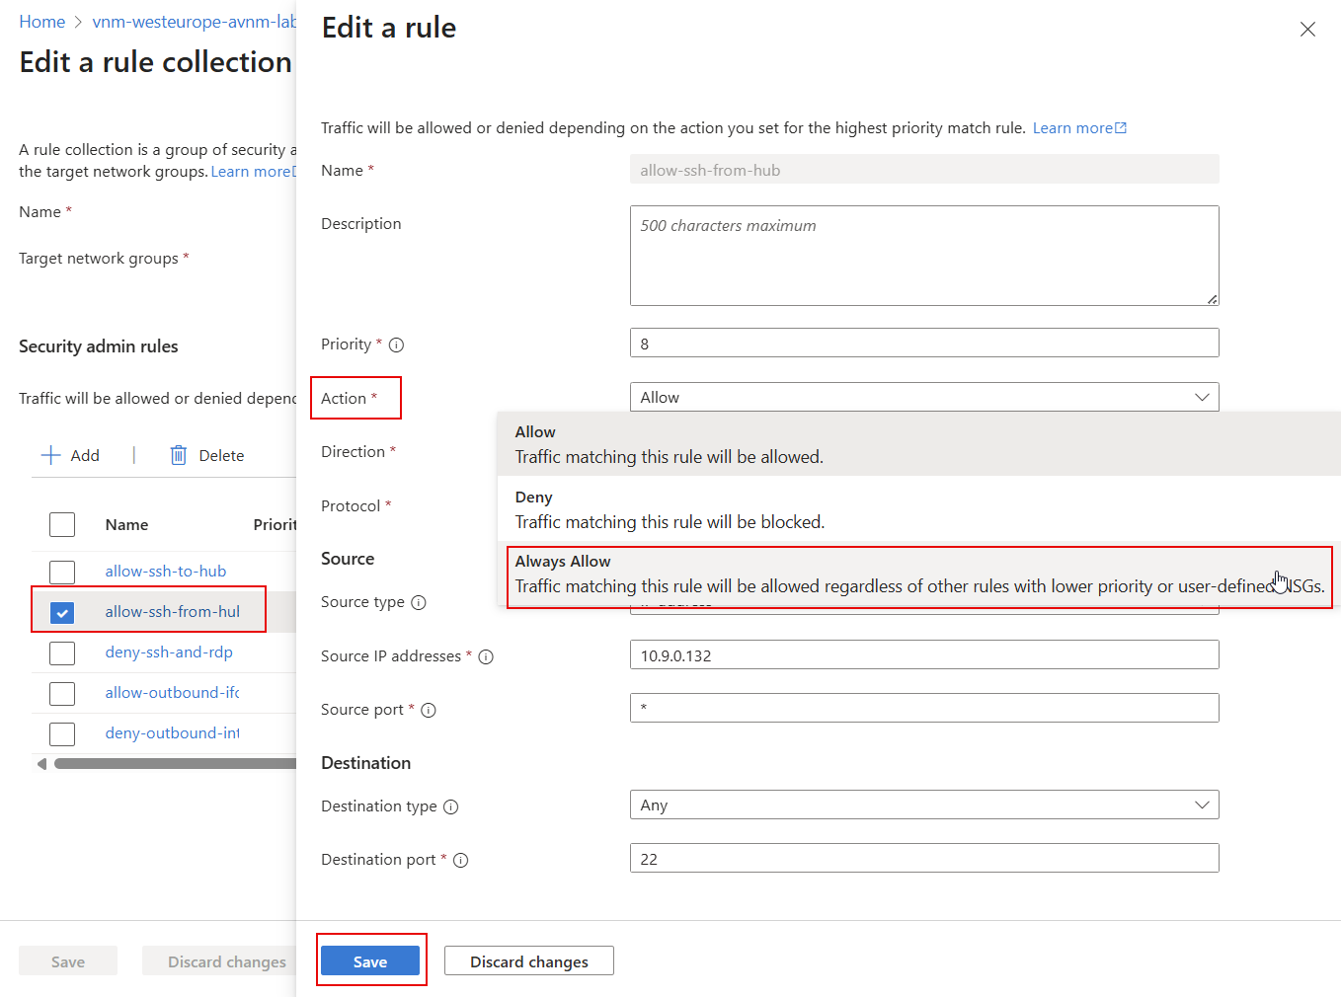This screenshot has height=997, width=1341.
Task: Click the trash Delete icon
Action: (179, 455)
